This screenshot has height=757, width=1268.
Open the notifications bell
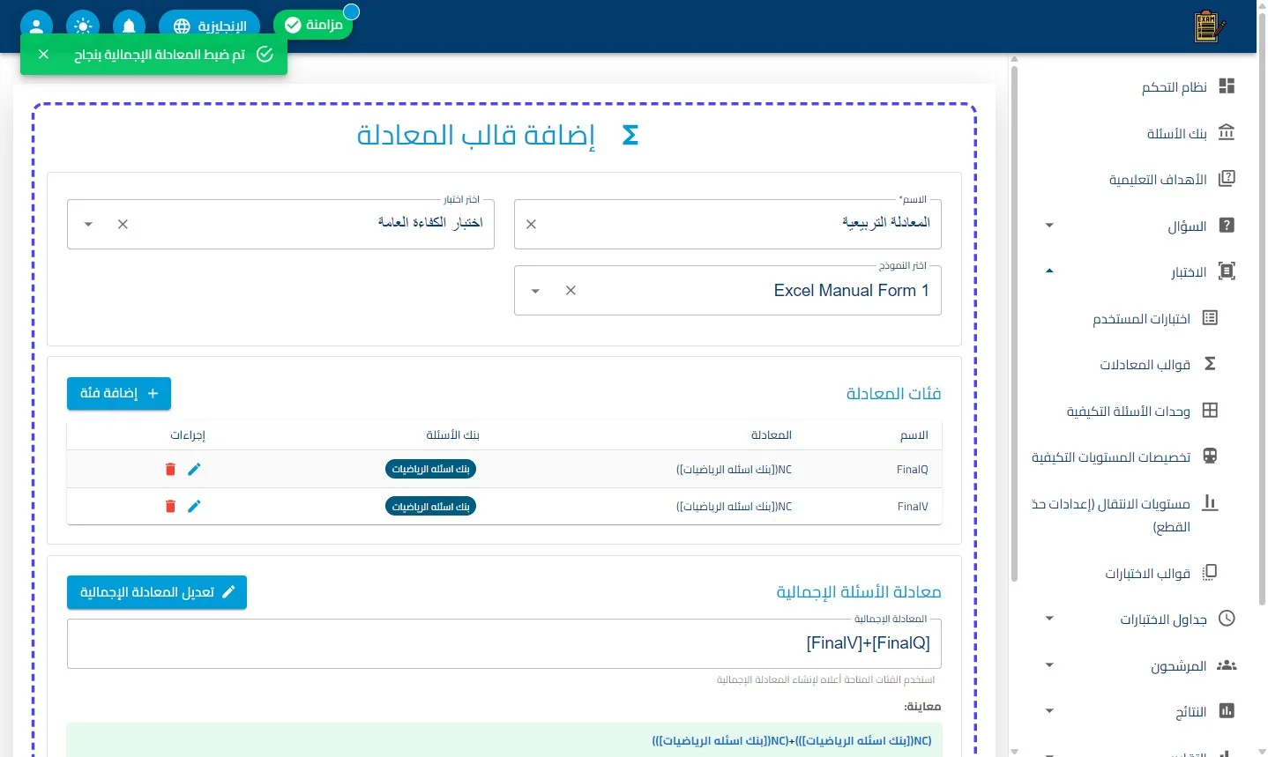tap(129, 26)
